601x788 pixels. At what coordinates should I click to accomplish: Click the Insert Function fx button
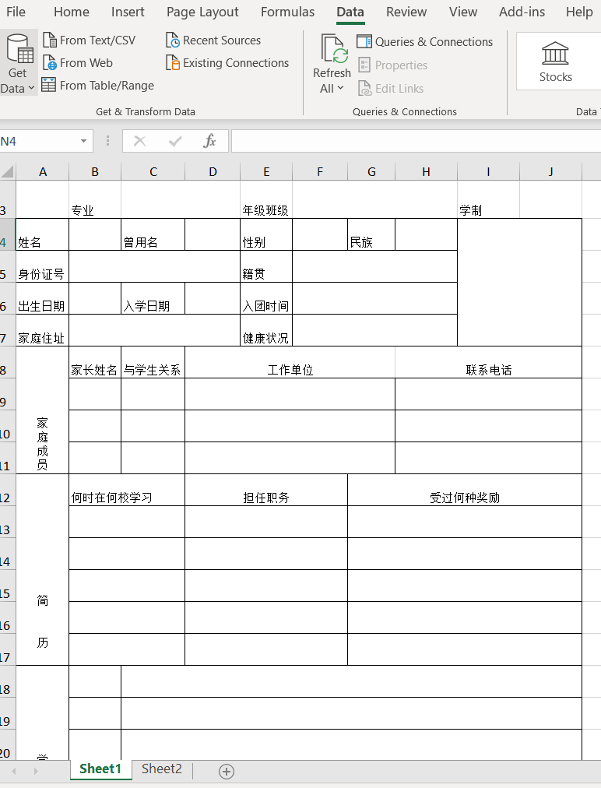(209, 141)
